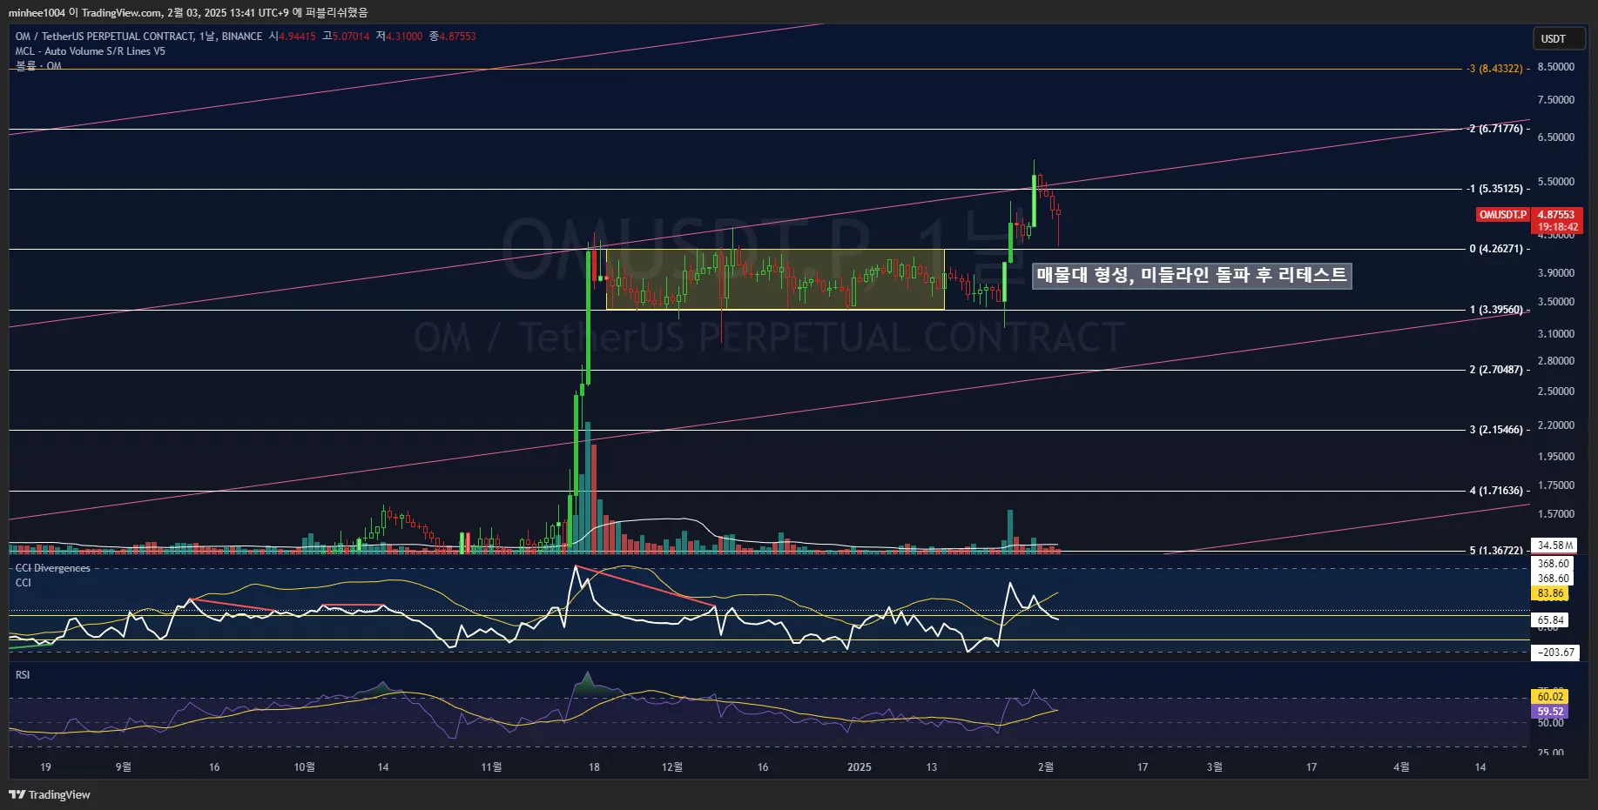Click the CCI Divergences indicator label

tap(52, 568)
